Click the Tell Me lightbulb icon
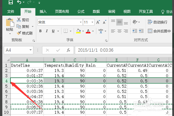The width and height of the screenshot is (174, 116). (163, 12)
